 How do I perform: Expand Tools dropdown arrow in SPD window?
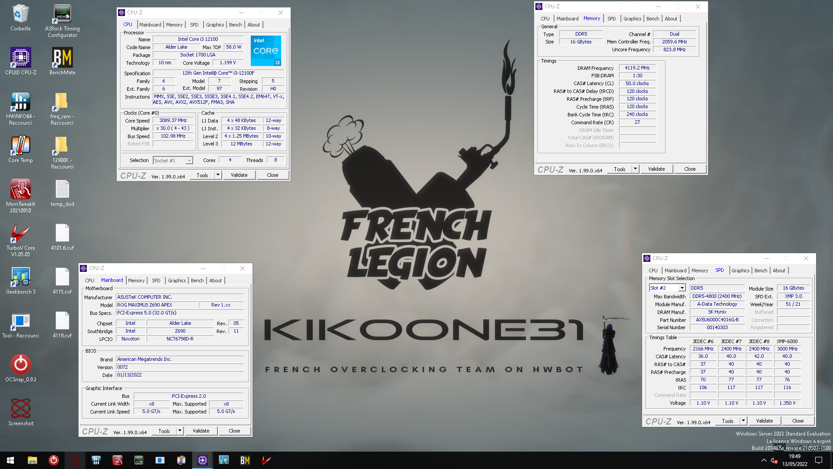tap(744, 421)
